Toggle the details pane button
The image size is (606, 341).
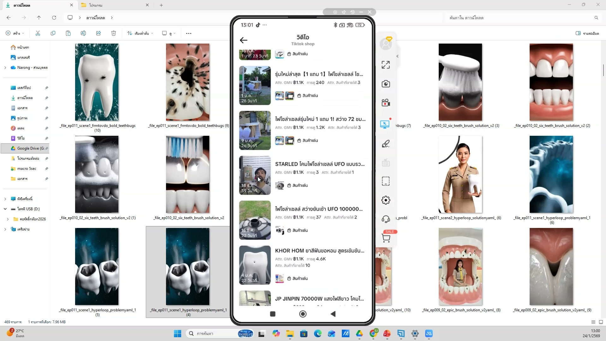coord(587,33)
